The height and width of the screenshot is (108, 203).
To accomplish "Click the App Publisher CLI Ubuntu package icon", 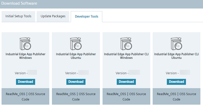I will (x=176, y=44).
